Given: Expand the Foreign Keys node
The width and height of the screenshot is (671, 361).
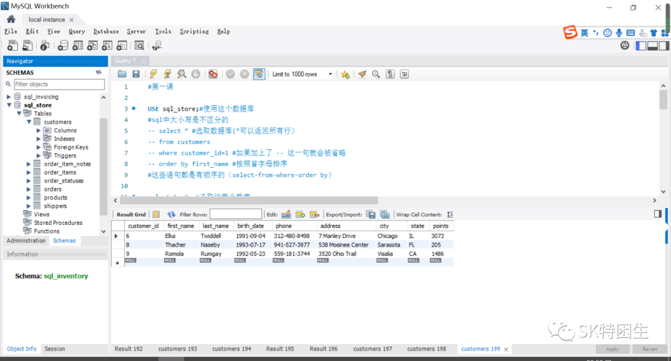Looking at the screenshot, I should (39, 147).
